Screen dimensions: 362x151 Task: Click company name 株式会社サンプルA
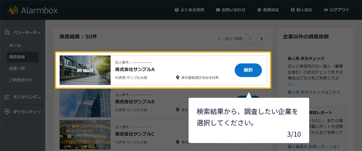coord(135,69)
